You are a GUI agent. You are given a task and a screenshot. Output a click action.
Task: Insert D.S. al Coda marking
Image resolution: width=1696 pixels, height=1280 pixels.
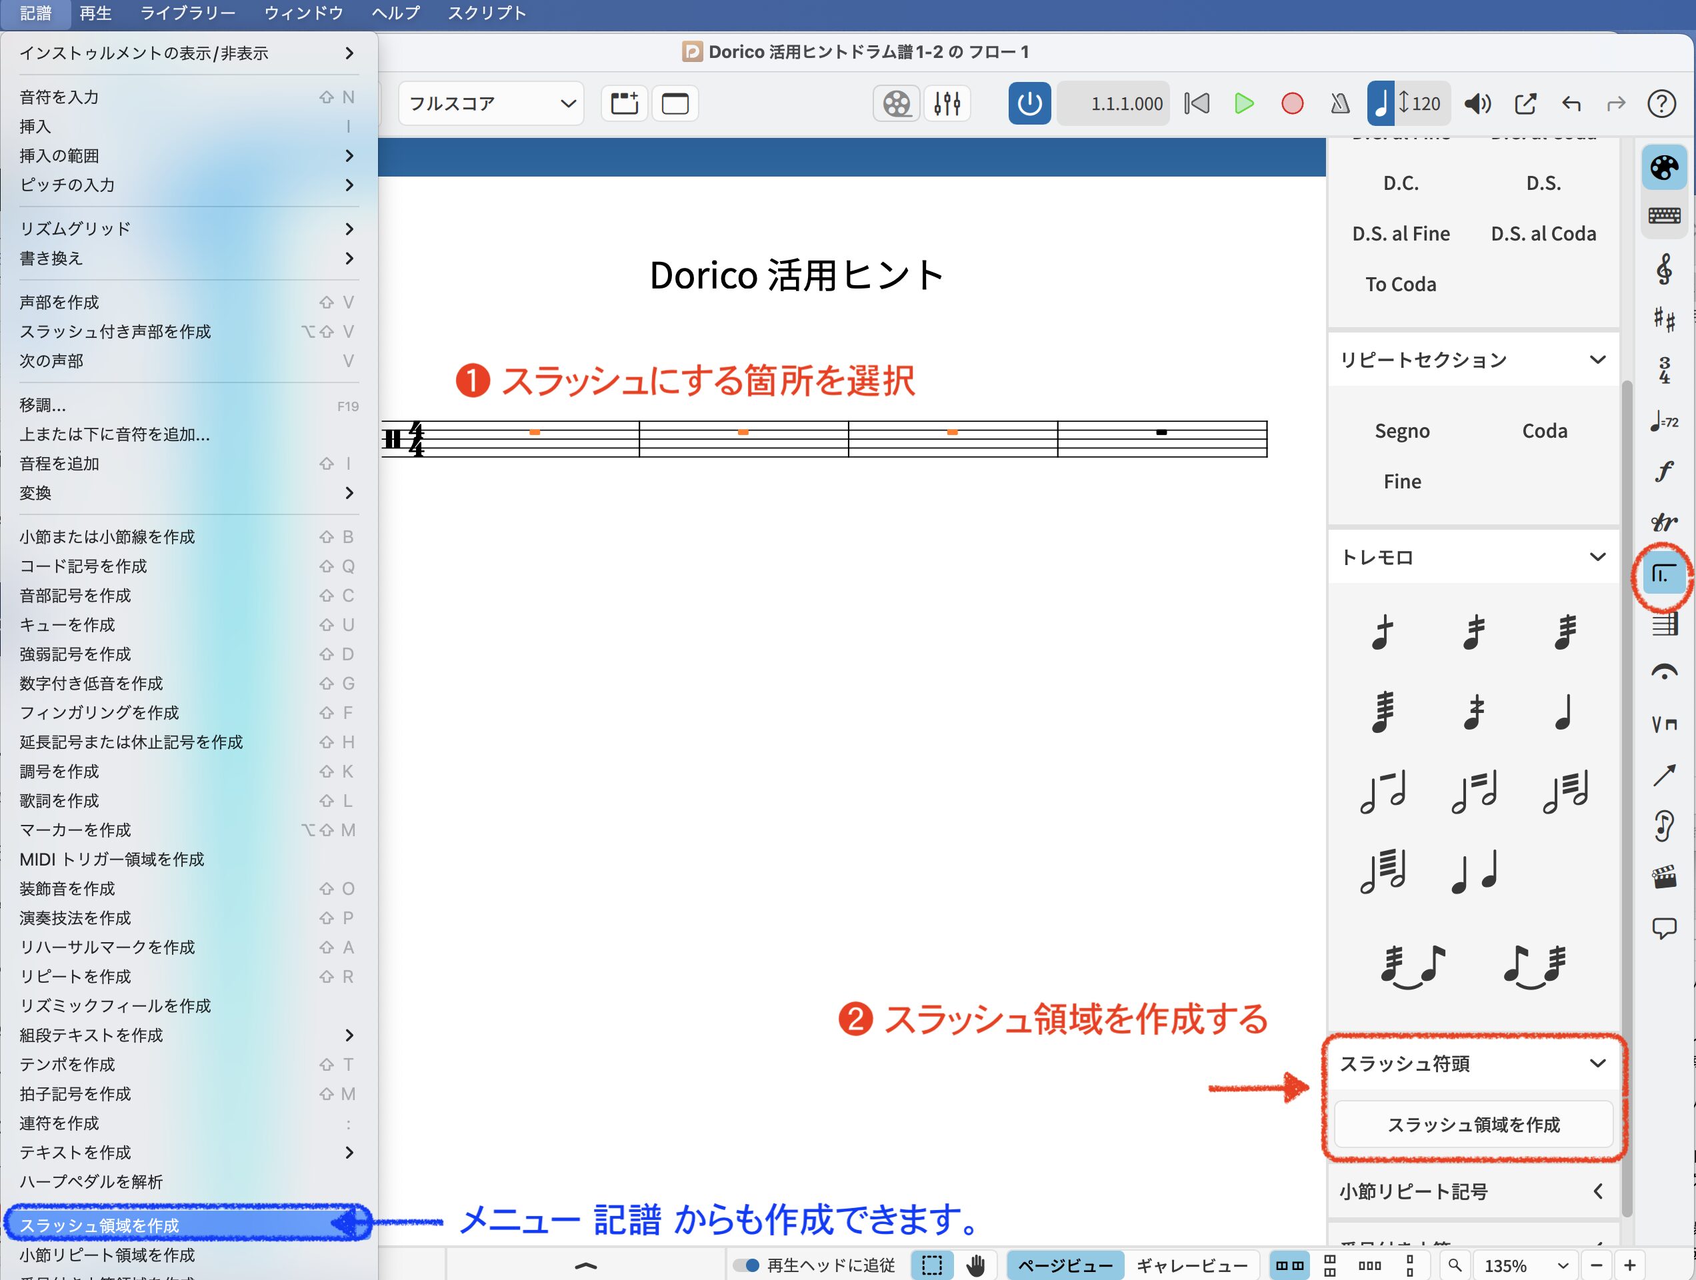pyautogui.click(x=1543, y=234)
